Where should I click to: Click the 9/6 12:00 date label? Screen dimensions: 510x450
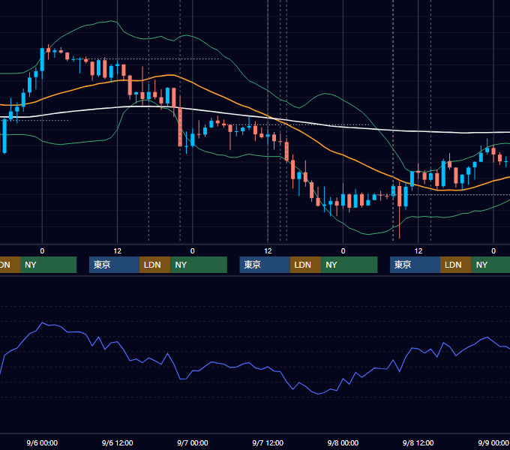[117, 442]
